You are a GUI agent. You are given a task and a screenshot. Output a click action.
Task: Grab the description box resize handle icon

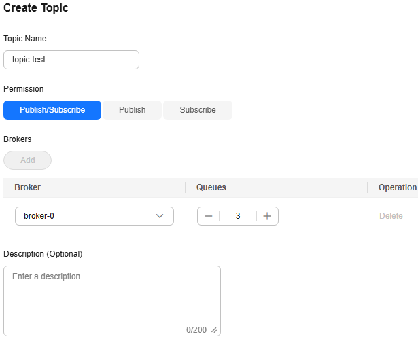(x=214, y=330)
